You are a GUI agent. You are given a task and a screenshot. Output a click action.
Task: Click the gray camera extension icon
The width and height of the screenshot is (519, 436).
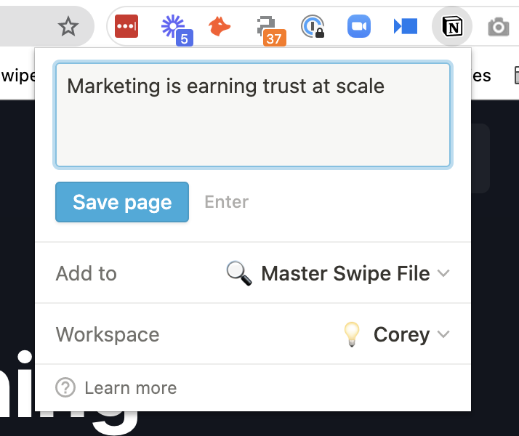pyautogui.click(x=498, y=28)
